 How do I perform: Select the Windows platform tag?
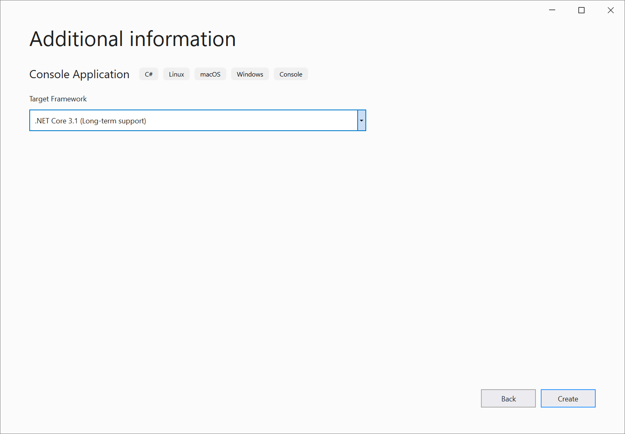pos(250,74)
